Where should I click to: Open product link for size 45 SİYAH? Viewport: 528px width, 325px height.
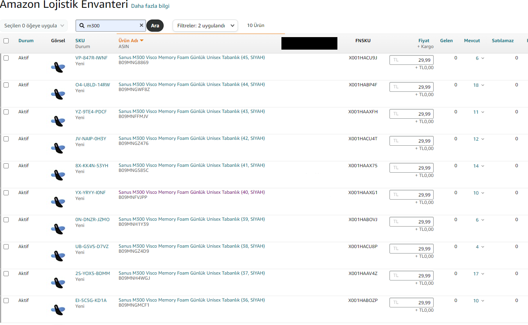(x=192, y=57)
